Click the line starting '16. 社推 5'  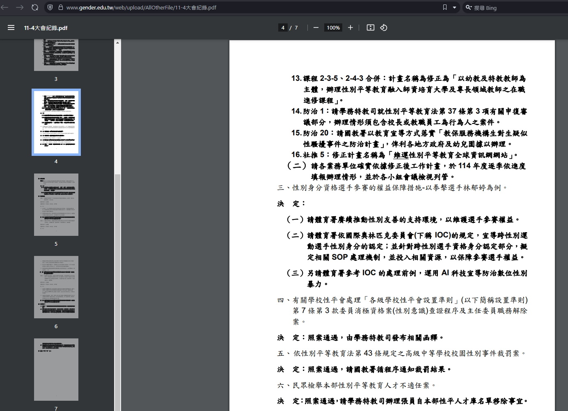(405, 155)
